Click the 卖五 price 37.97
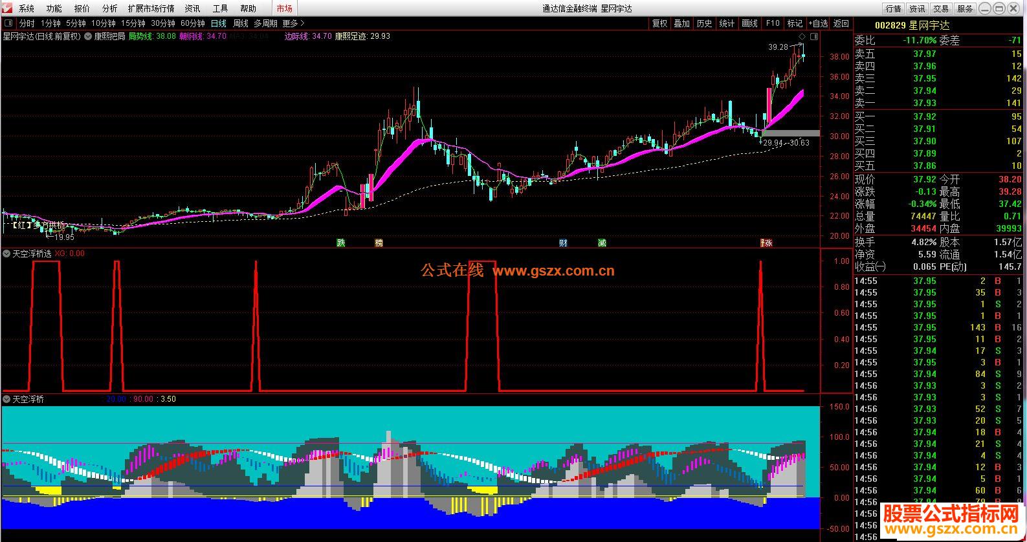The width and height of the screenshot is (1027, 542). pos(925,54)
